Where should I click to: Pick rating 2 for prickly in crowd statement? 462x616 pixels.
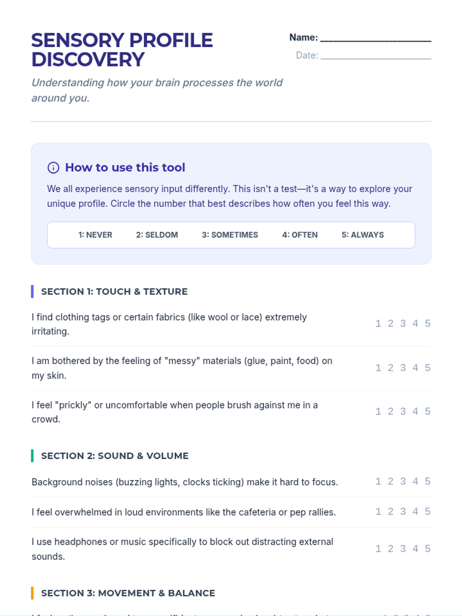(x=390, y=411)
